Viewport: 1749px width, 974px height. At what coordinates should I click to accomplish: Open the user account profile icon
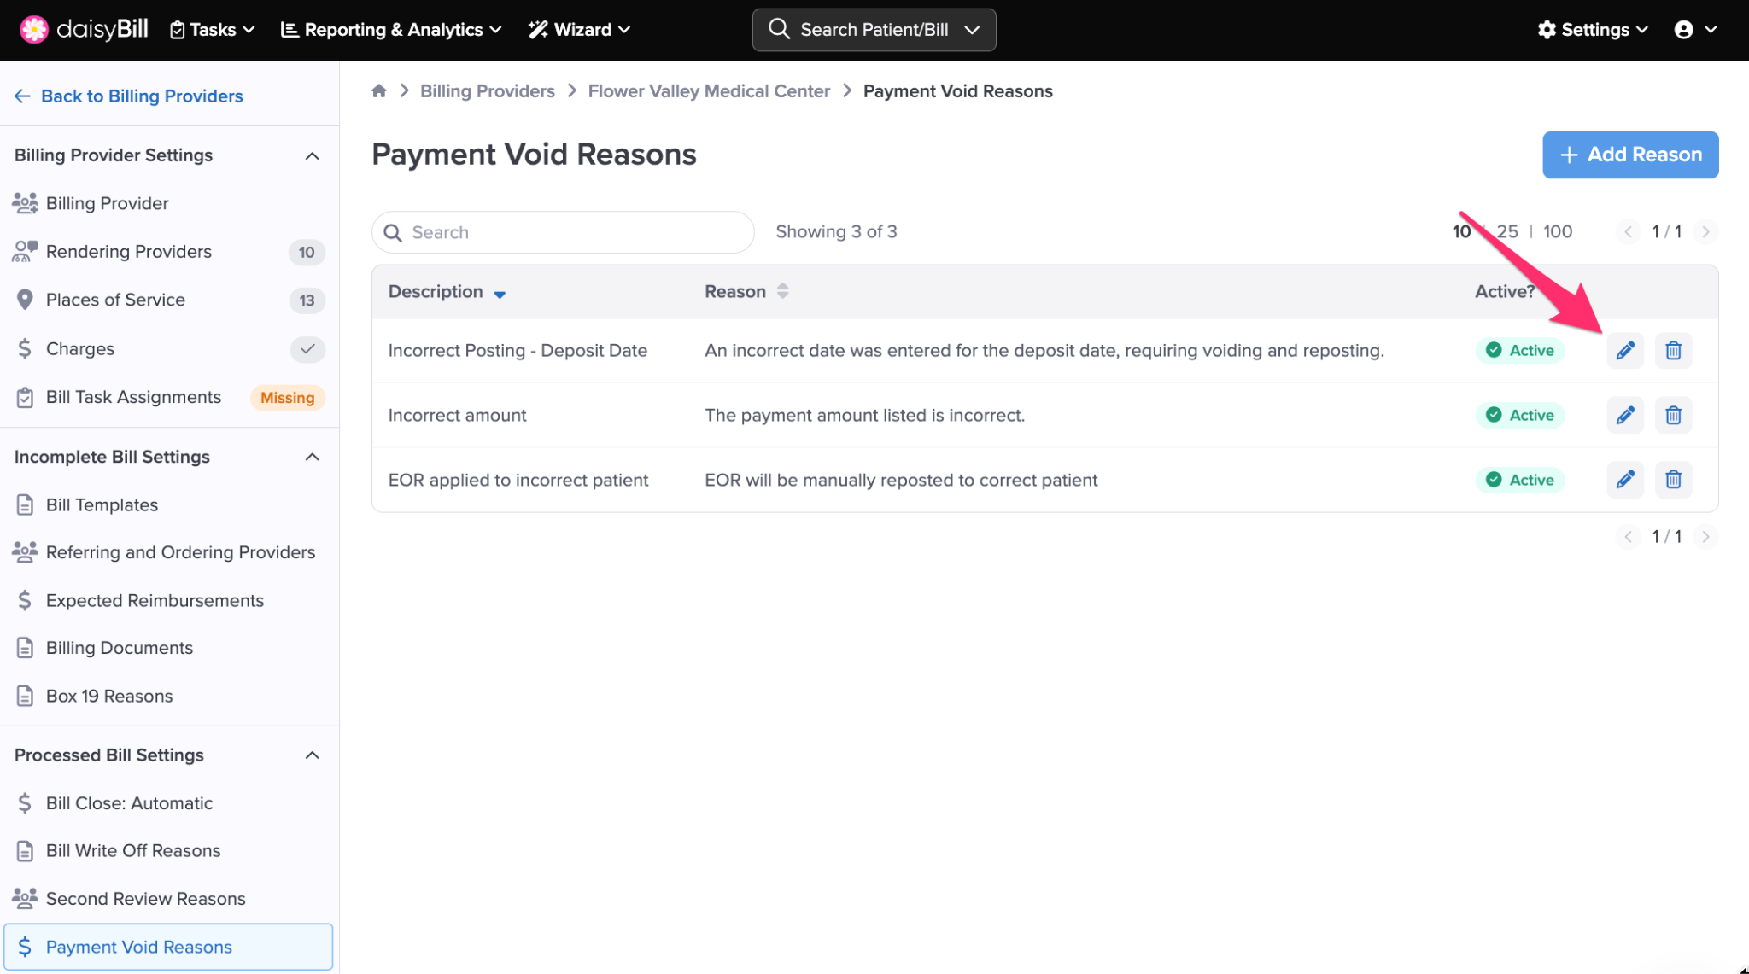[x=1684, y=30]
